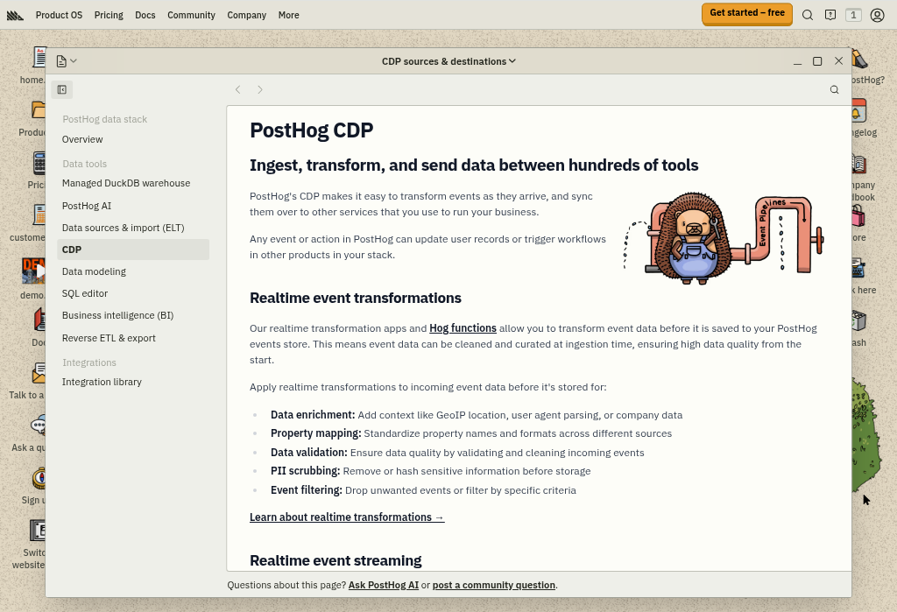Image resolution: width=897 pixels, height=612 pixels.
Task: Open the active windows counter
Action: [852, 15]
